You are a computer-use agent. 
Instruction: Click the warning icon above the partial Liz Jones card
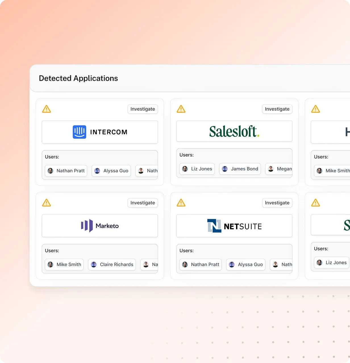(x=316, y=203)
